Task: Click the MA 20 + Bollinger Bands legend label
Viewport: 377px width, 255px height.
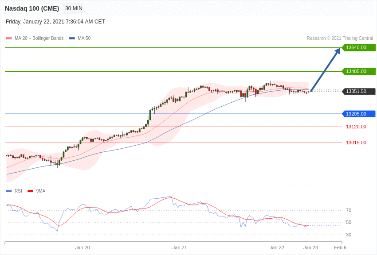Action: 39,38
